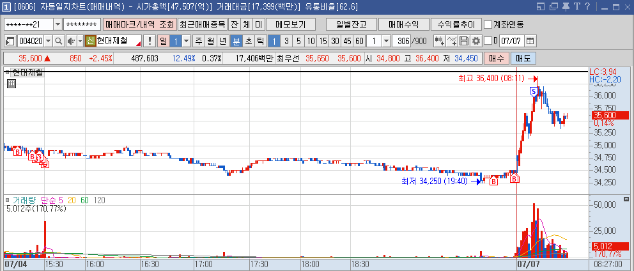
Task: Select the 분 minute chart toggle
Action: [x=236, y=41]
